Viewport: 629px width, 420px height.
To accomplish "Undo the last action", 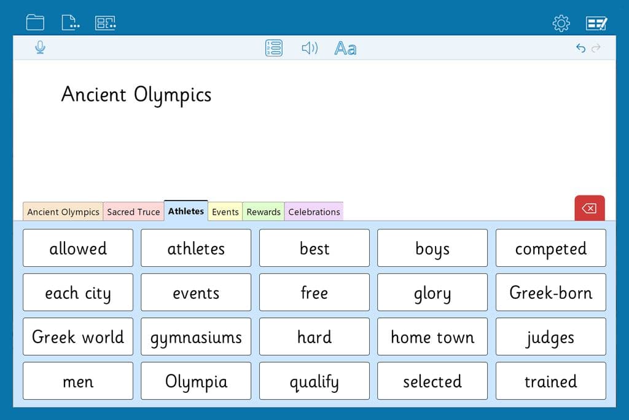I will pyautogui.click(x=580, y=47).
